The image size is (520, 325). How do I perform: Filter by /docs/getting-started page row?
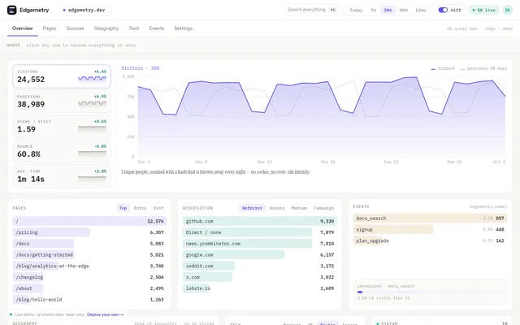point(89,254)
